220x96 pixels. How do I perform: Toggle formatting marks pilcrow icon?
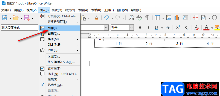click(147, 18)
